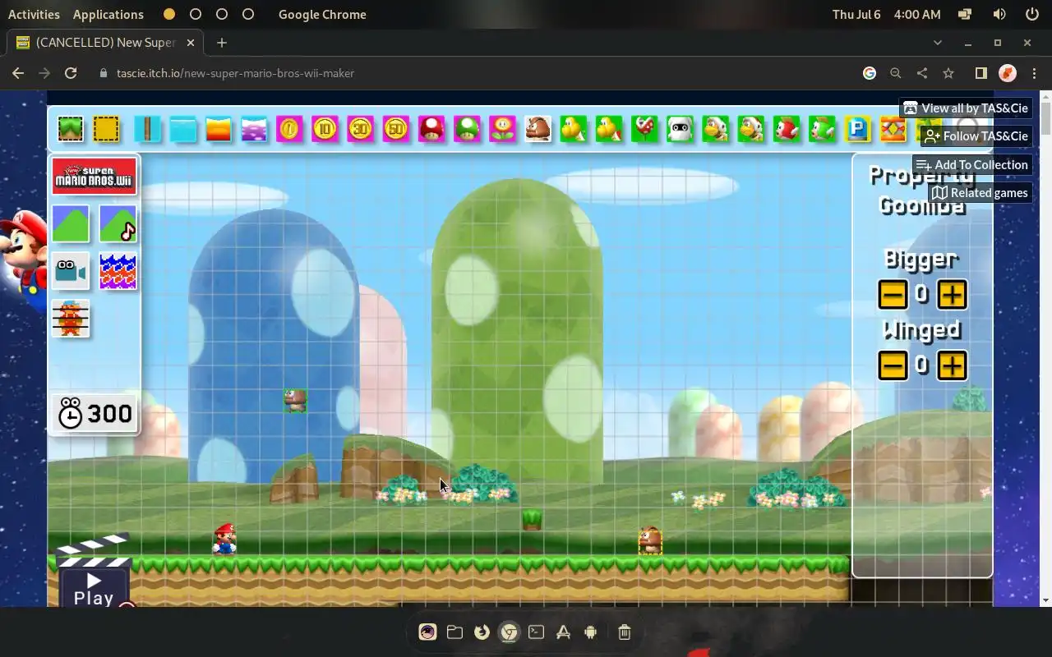Viewport: 1052px width, 657px height.
Task: Click Add To Collection
Action: pyautogui.click(x=972, y=165)
